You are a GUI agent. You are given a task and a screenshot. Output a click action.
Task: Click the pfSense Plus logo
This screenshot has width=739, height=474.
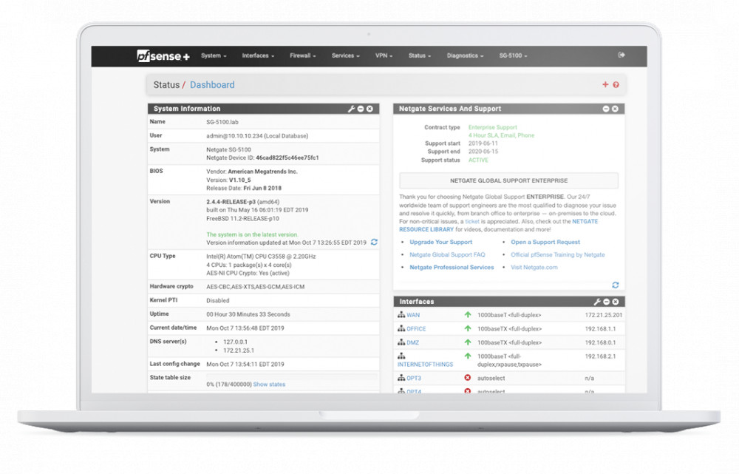click(163, 56)
